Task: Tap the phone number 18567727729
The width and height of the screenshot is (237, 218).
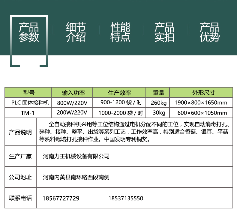Action: [x=61, y=198]
